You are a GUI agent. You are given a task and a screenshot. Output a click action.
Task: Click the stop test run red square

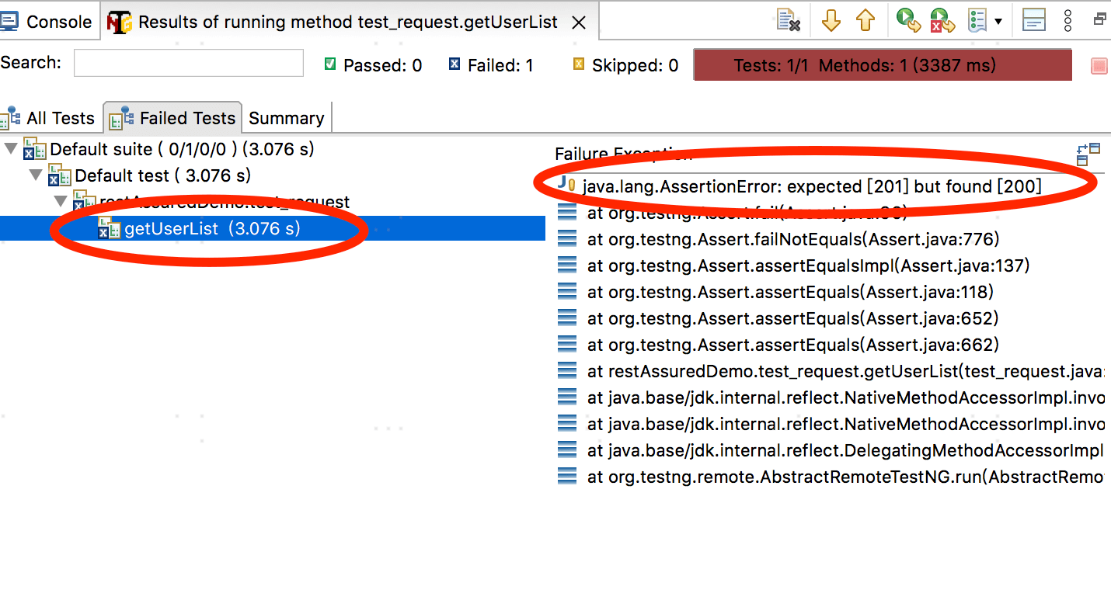(x=1099, y=66)
